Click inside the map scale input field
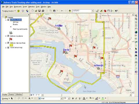This screenshot has width=139, height=104. tap(82, 11)
